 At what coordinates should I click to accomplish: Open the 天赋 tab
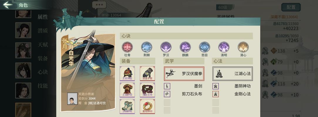click(43, 44)
